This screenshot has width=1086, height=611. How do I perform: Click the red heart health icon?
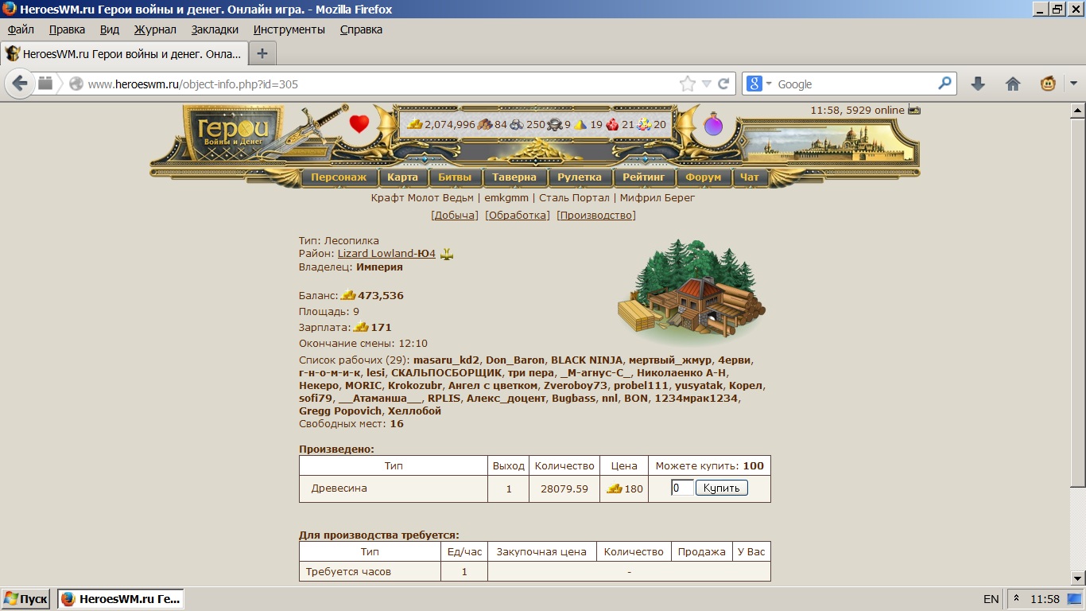[x=359, y=124]
